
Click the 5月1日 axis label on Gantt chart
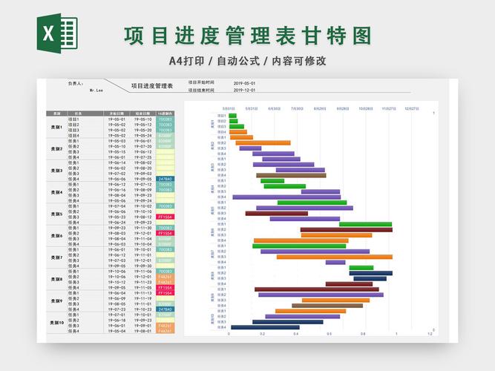tap(229, 108)
